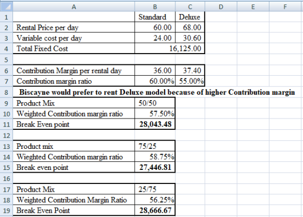
Task: Select row 12 header
Action: tap(6, 135)
